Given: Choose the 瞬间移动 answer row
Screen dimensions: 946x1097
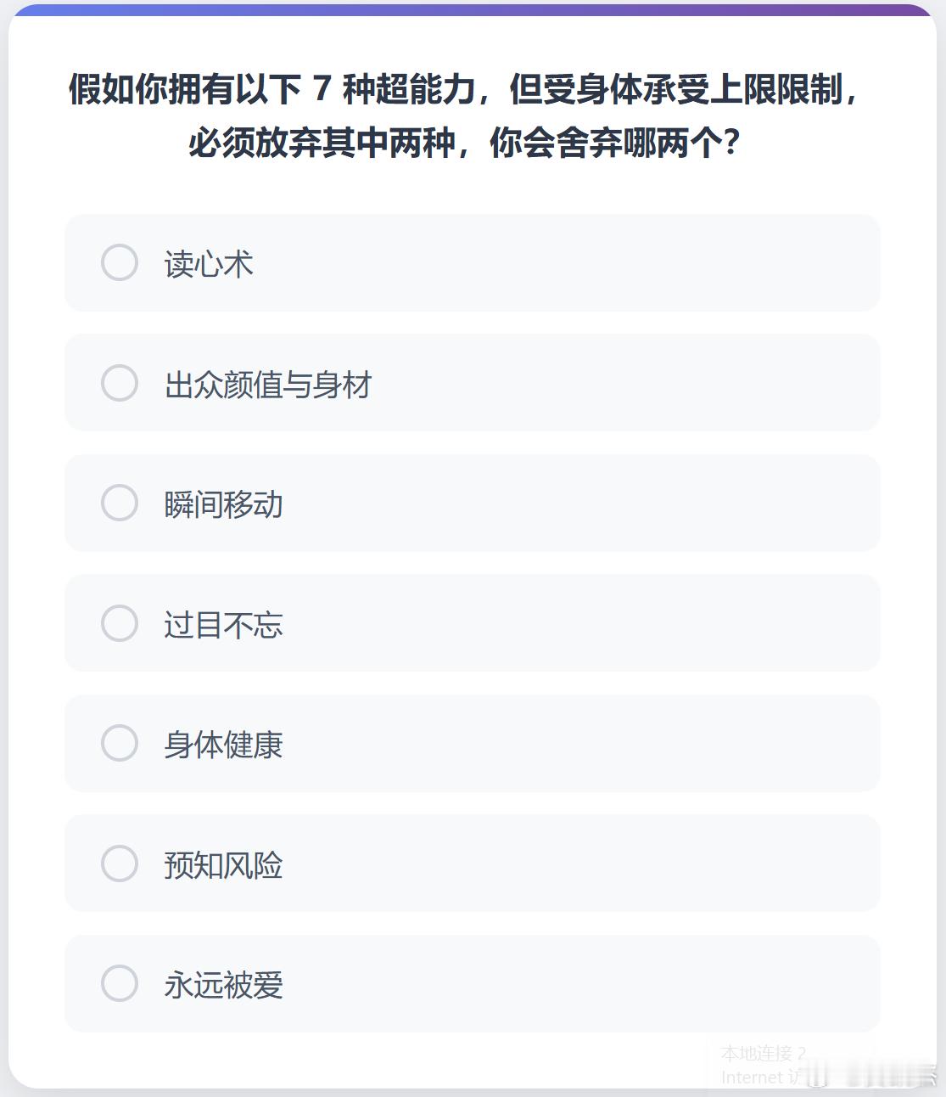Looking at the screenshot, I should (x=472, y=503).
